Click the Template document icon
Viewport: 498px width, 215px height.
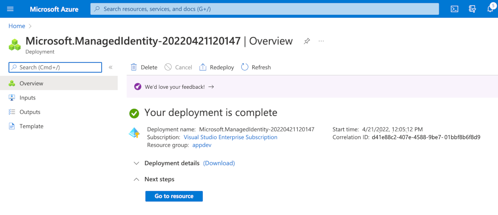12,126
